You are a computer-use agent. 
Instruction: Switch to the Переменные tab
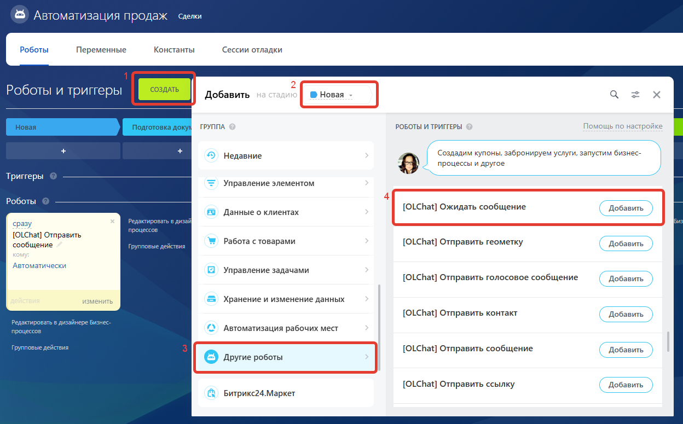coord(101,50)
